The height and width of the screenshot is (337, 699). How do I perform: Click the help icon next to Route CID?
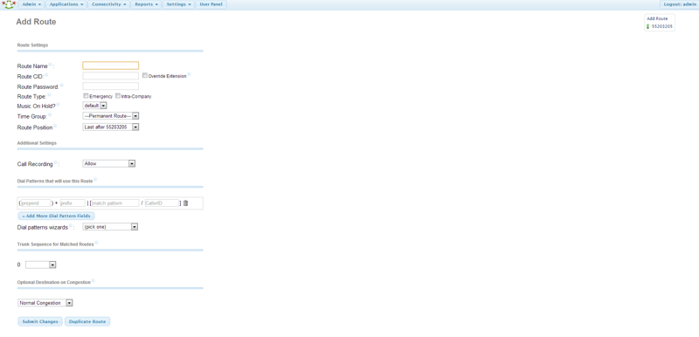46,75
